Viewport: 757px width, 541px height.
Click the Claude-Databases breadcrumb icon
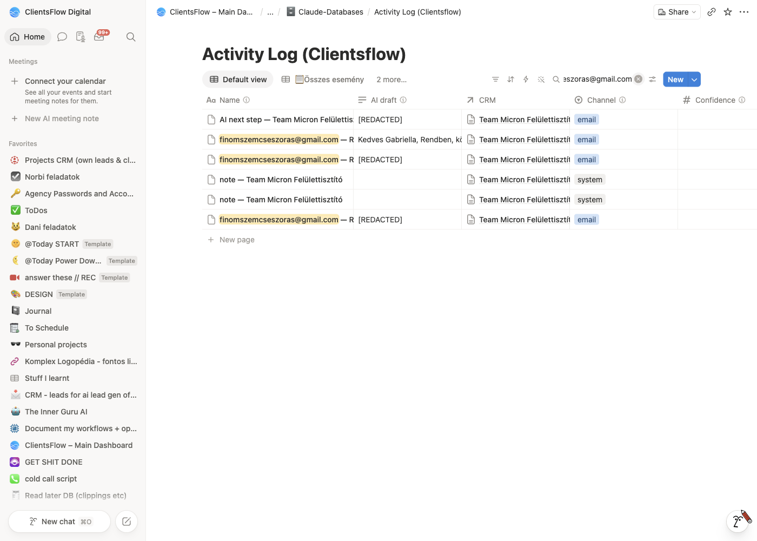click(x=291, y=12)
